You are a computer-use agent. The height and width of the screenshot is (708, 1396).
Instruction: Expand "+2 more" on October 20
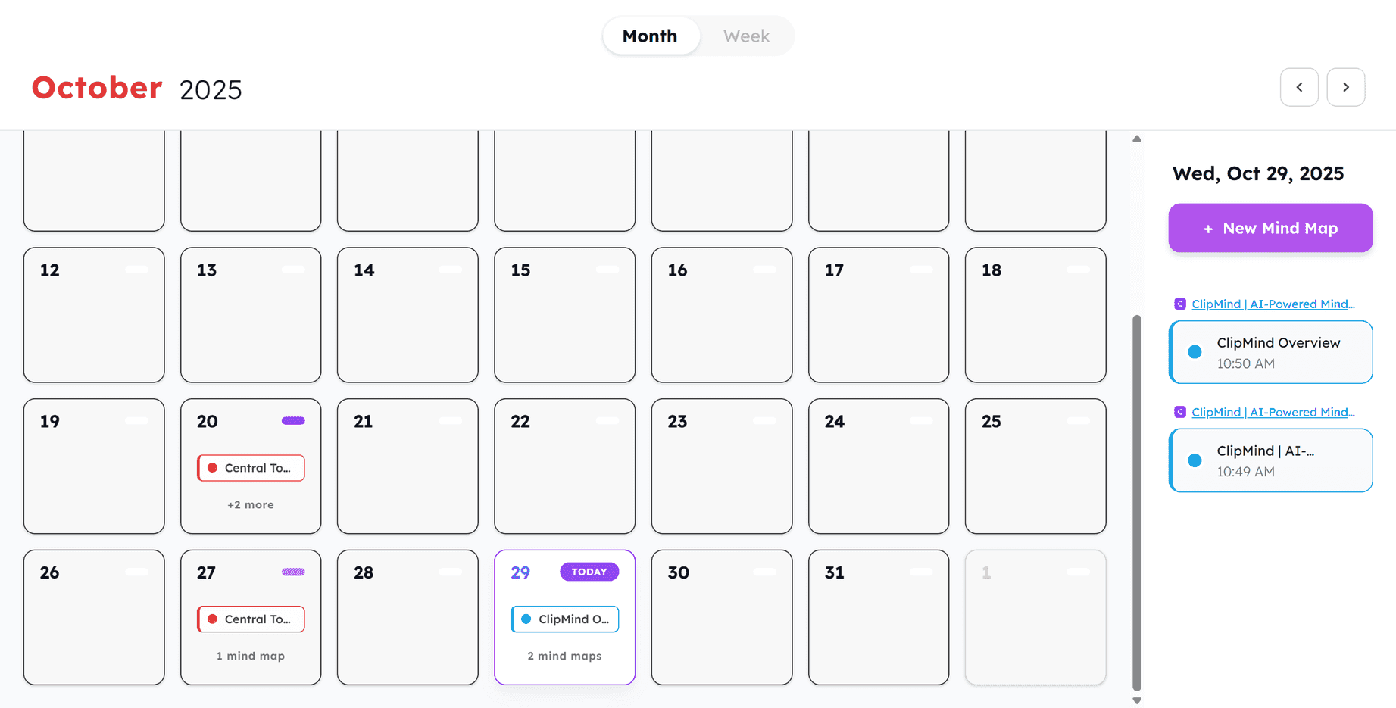(250, 504)
